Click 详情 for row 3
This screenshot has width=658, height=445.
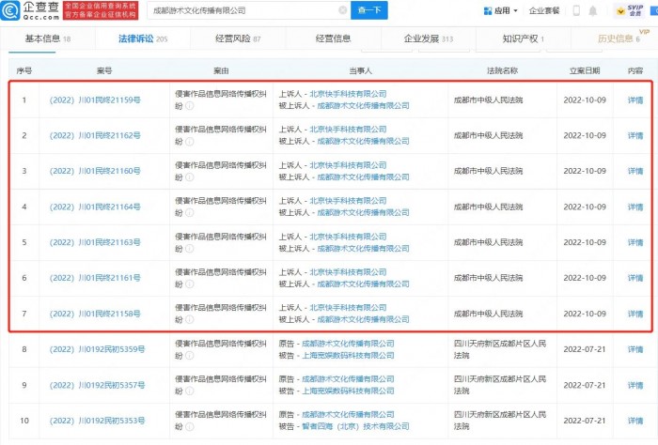coord(635,171)
